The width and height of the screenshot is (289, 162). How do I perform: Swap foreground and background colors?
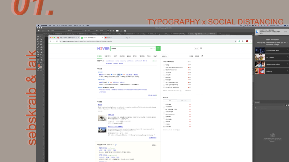tap(41, 65)
